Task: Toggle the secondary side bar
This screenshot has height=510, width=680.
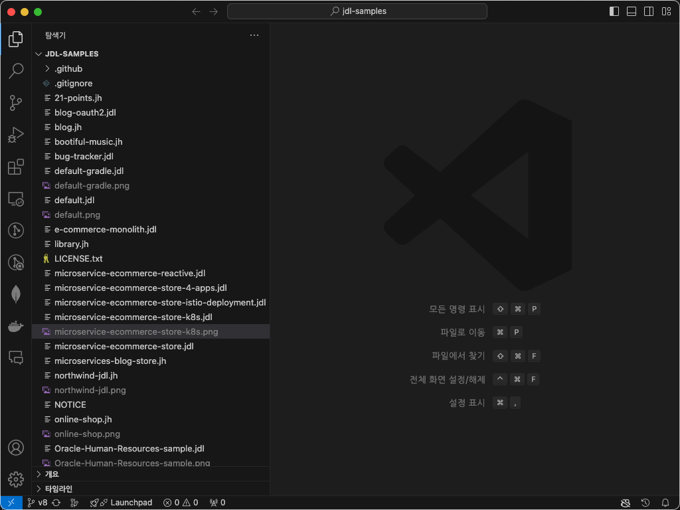Action: point(649,11)
